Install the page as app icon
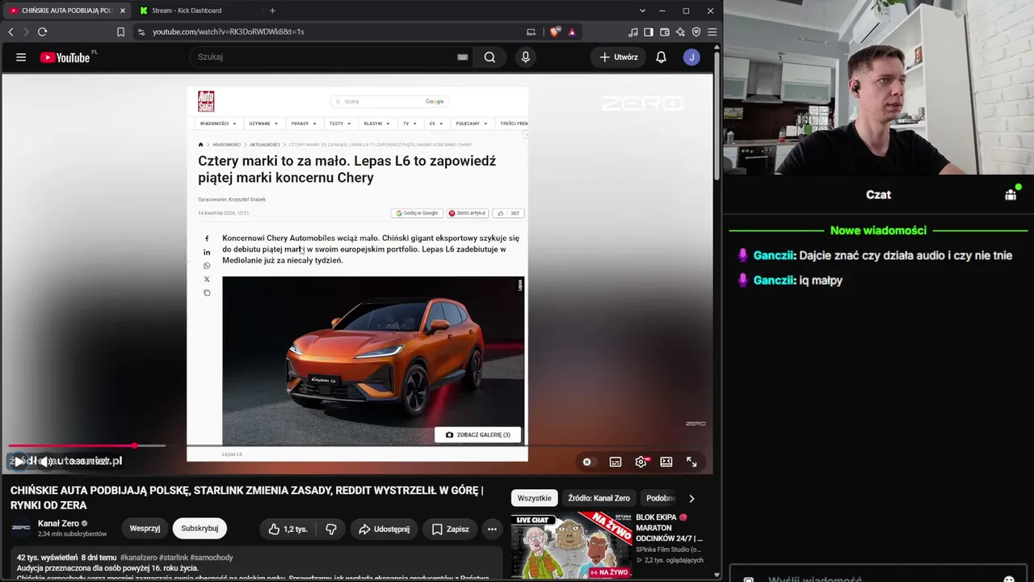Image resolution: width=1034 pixels, height=582 pixels. (531, 32)
